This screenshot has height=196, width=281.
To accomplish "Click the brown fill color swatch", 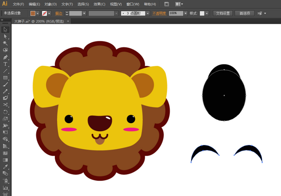I will [33, 14].
